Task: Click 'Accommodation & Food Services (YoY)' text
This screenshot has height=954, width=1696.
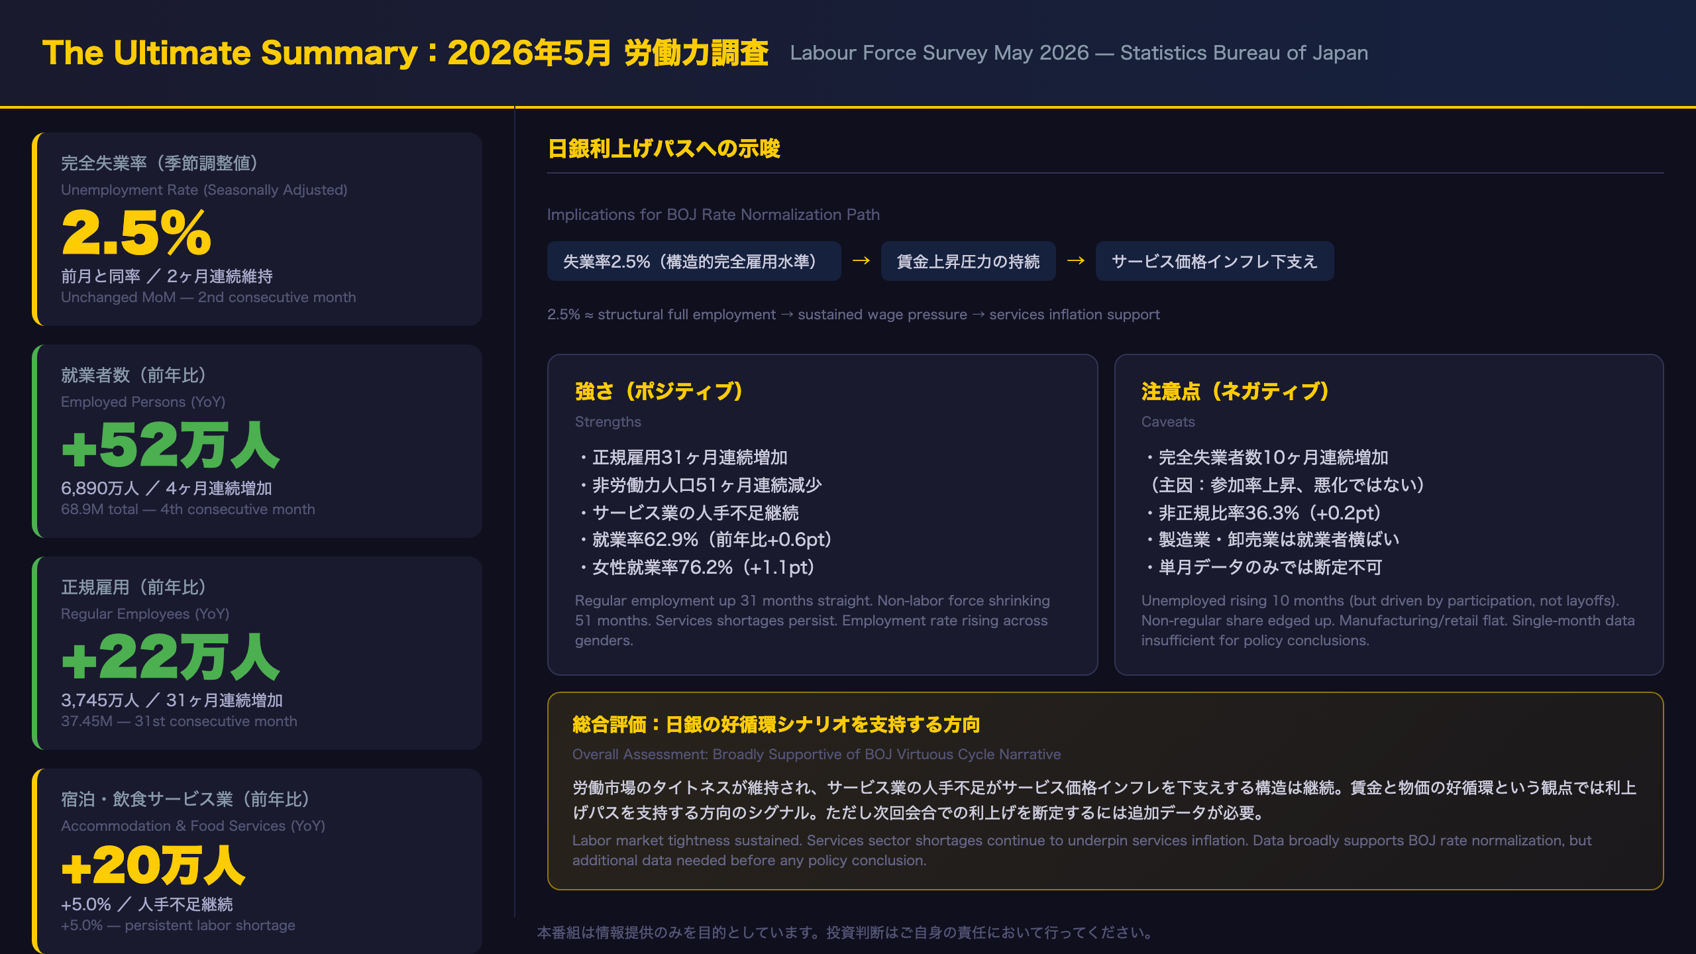Action: pyautogui.click(x=193, y=826)
